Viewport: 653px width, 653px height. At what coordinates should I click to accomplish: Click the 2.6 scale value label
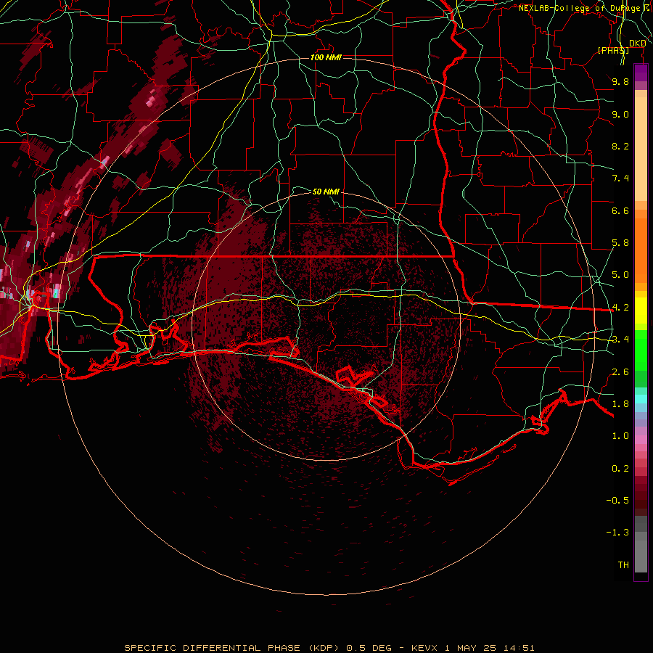(620, 372)
